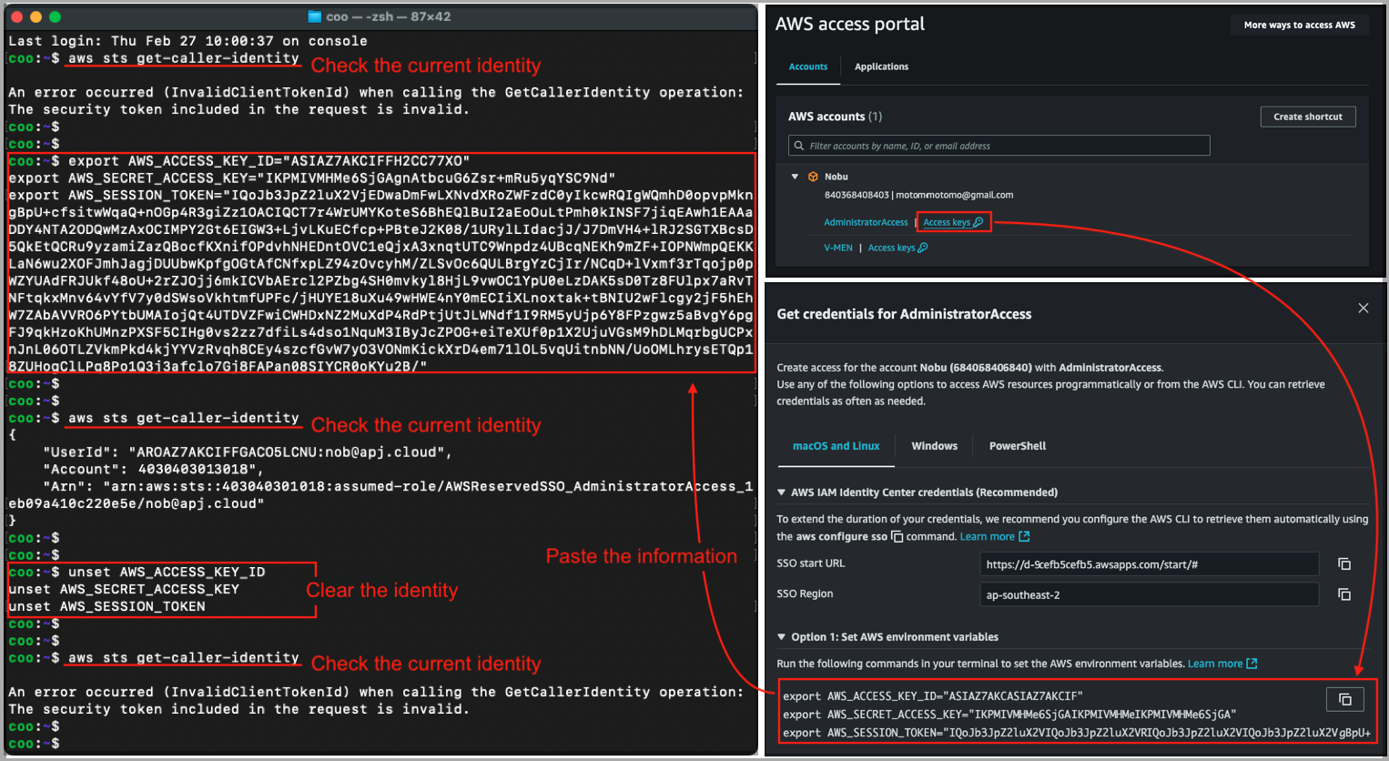Click the green zoom button of terminal
The width and height of the screenshot is (1389, 761).
tap(55, 16)
